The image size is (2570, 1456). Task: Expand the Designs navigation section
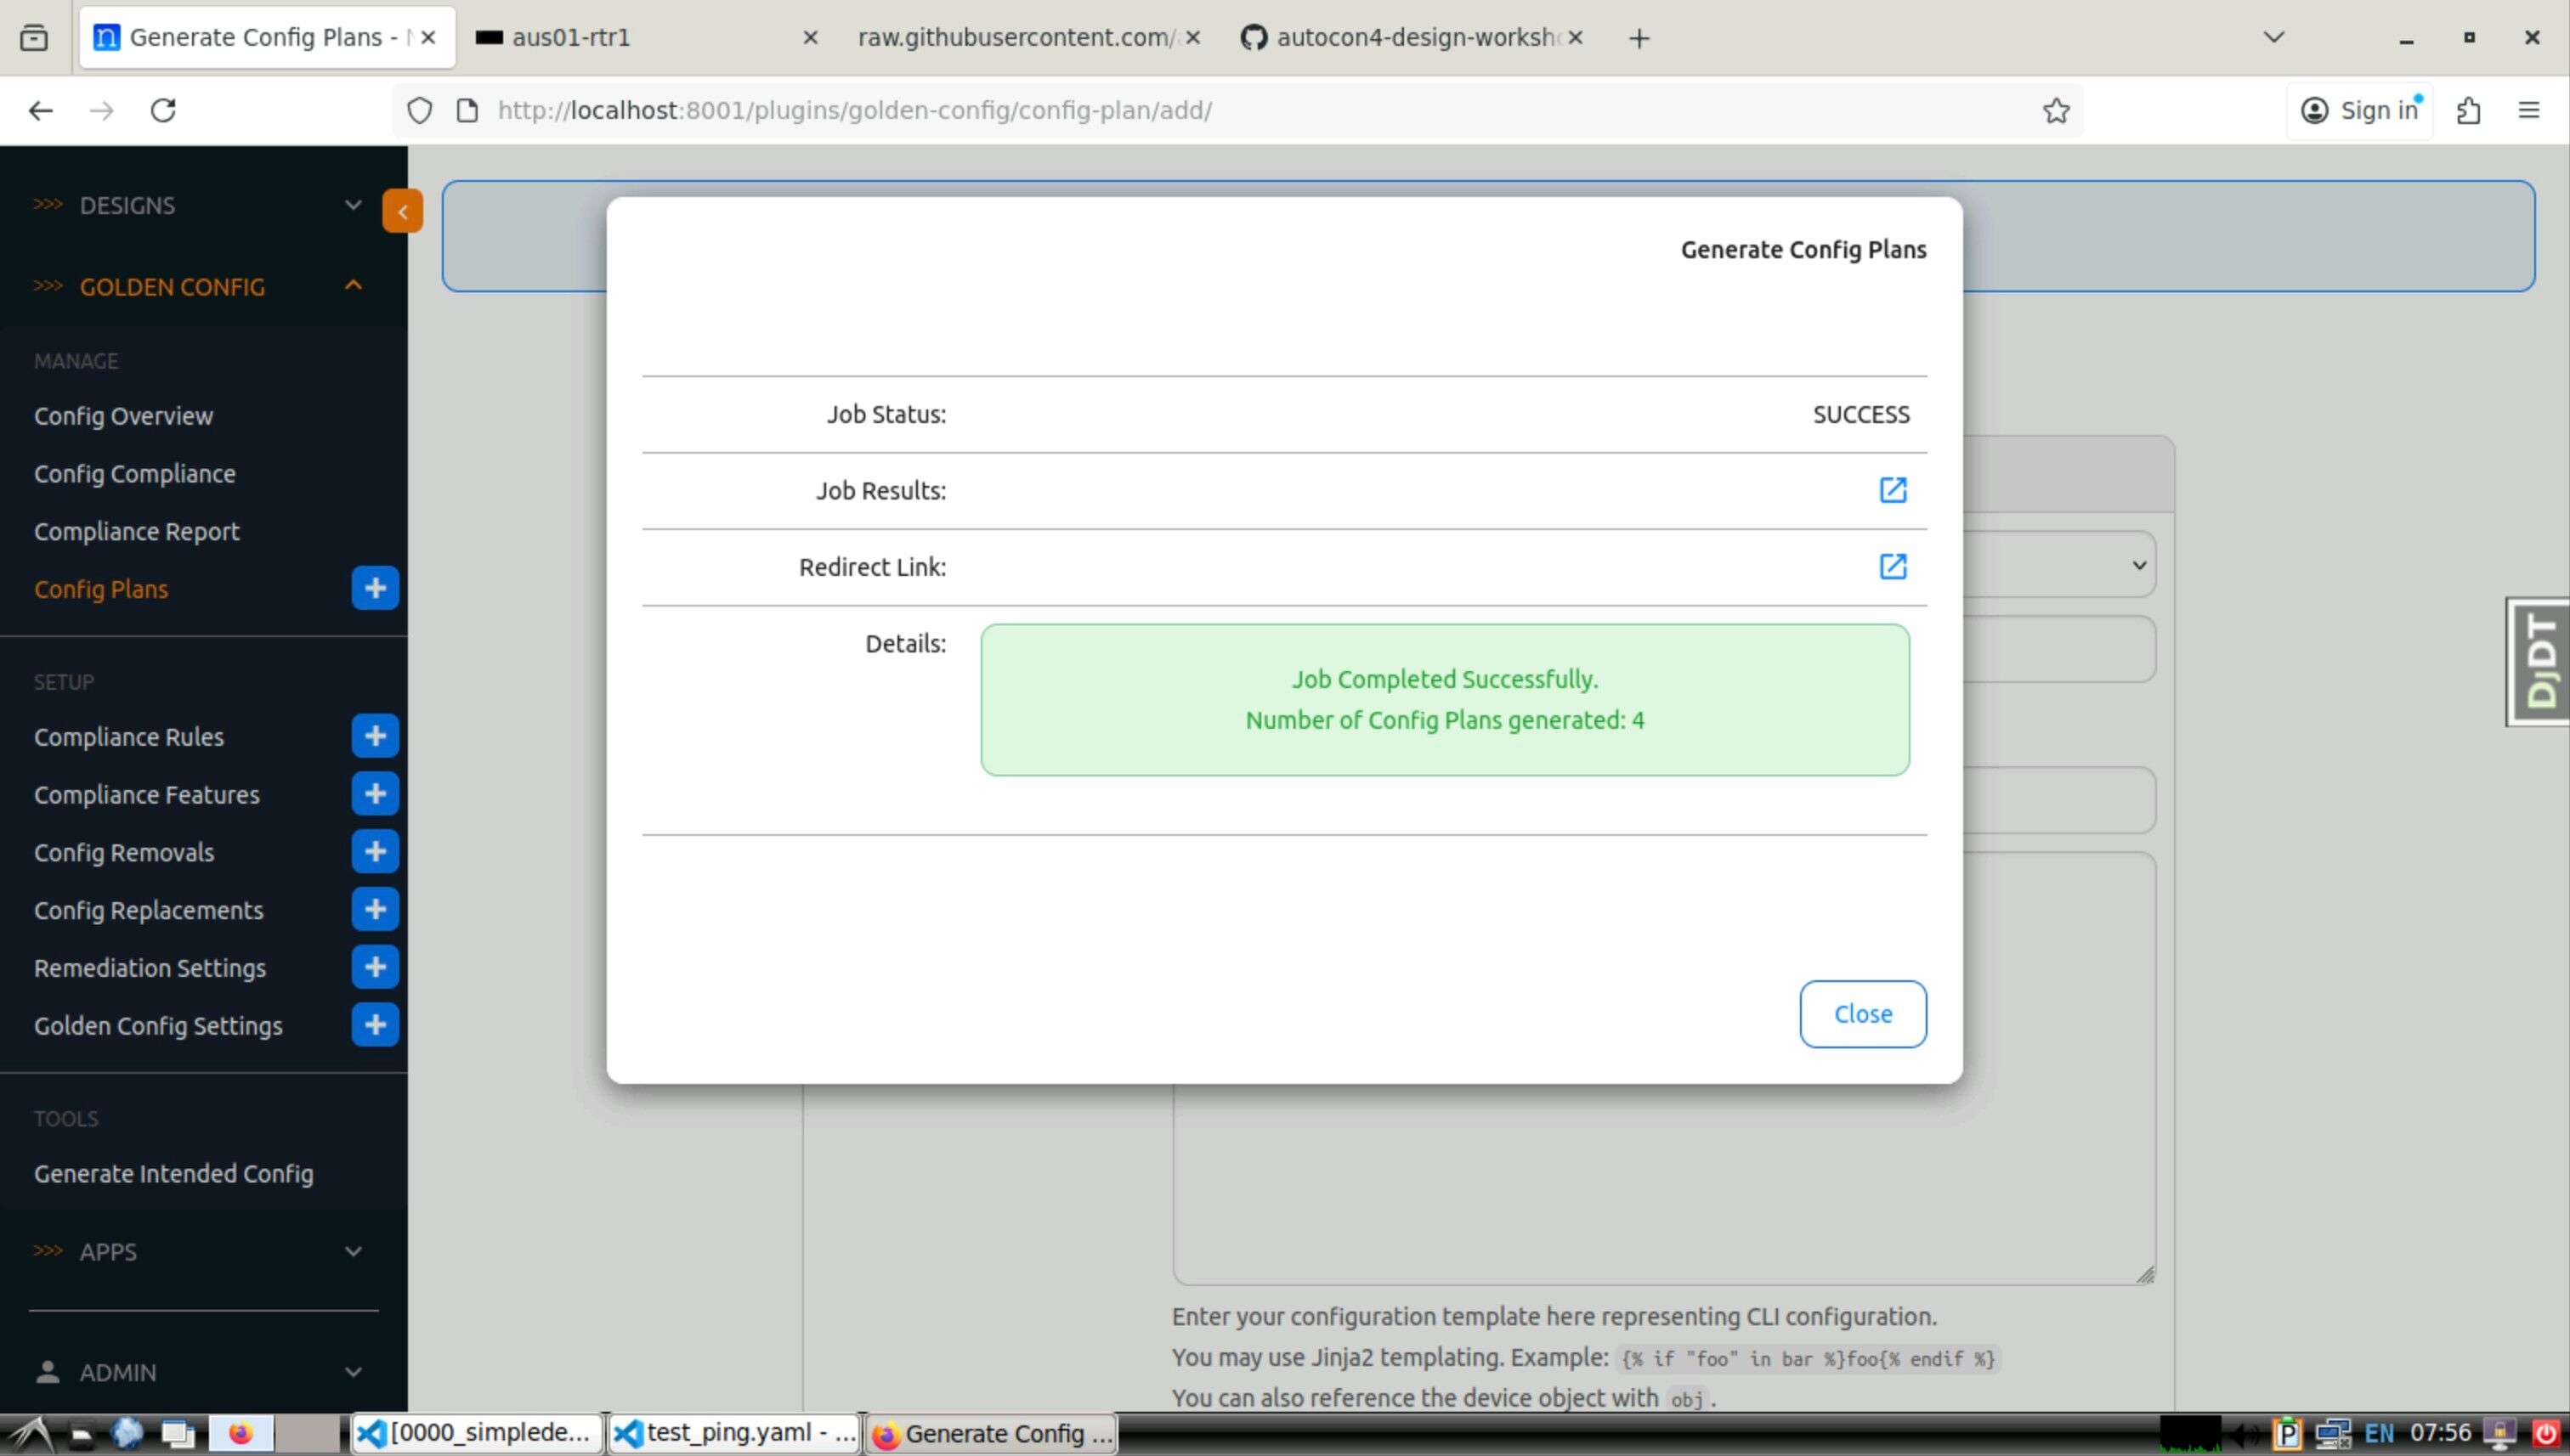200,205
